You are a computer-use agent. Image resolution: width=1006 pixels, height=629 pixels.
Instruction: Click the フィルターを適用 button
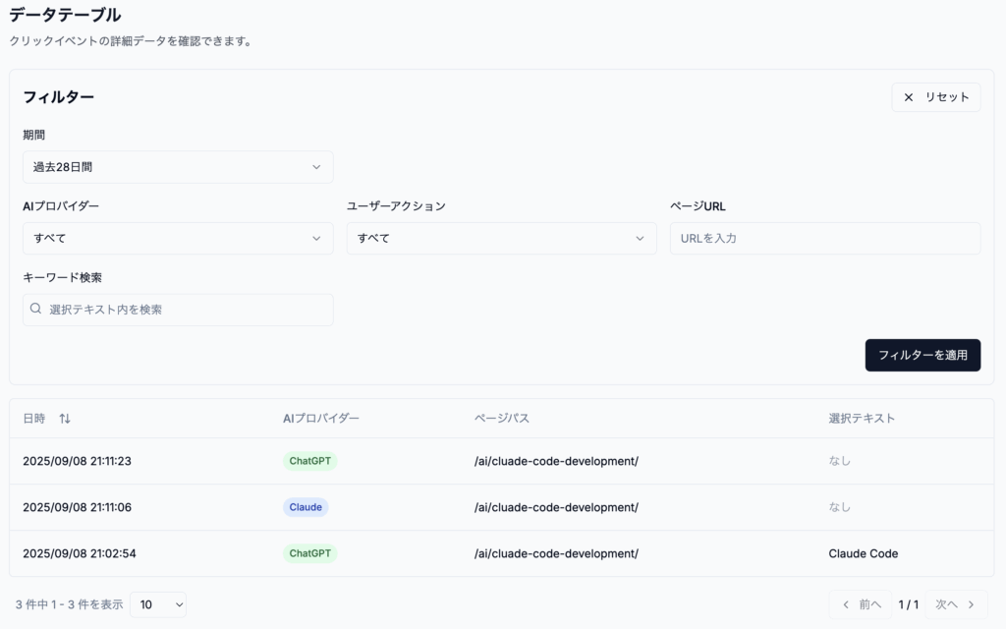pyautogui.click(x=922, y=355)
